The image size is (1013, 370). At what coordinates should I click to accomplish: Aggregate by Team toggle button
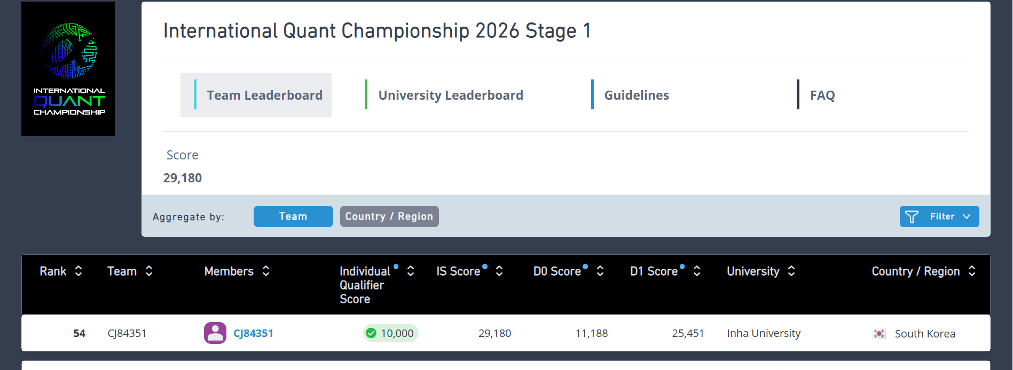tap(293, 216)
